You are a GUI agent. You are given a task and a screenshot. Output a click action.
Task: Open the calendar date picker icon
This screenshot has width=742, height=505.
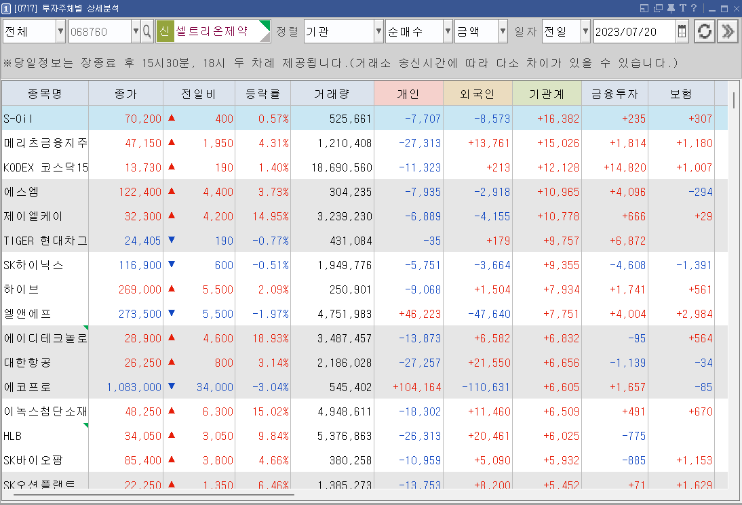(682, 32)
